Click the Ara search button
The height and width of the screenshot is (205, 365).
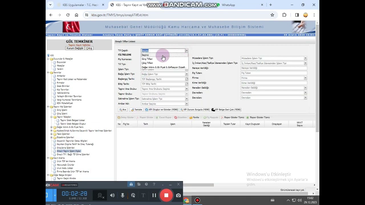tap(123, 110)
